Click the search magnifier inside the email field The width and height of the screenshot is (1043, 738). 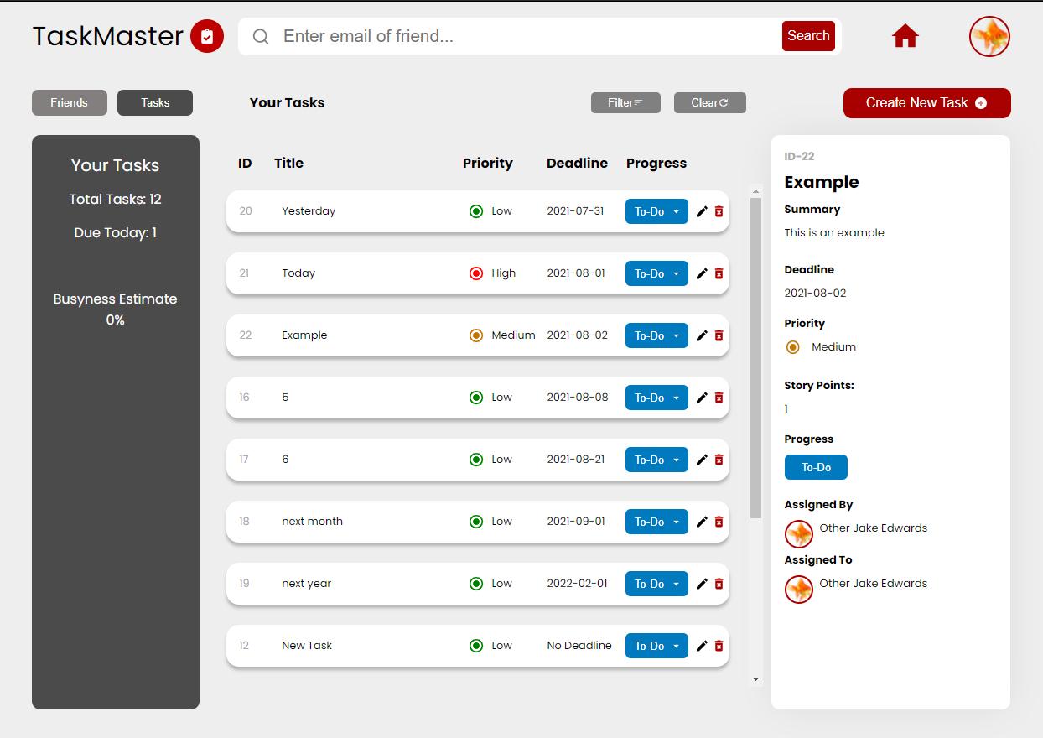[261, 37]
